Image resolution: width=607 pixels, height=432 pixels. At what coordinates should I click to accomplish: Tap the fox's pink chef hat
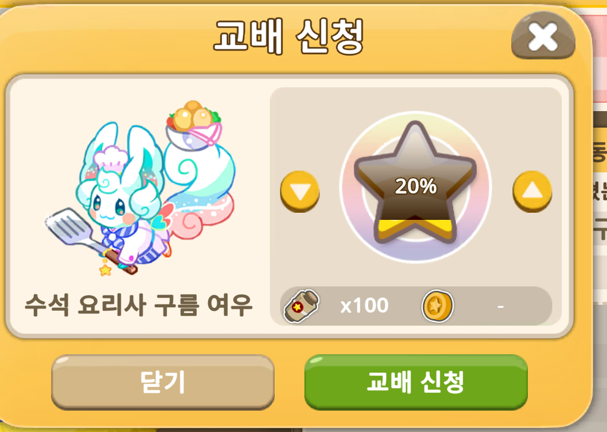[x=111, y=157]
